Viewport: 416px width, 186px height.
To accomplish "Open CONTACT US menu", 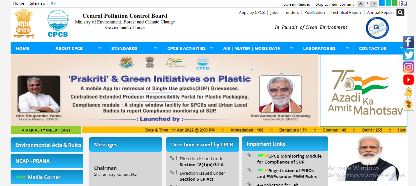I will coord(373,48).
